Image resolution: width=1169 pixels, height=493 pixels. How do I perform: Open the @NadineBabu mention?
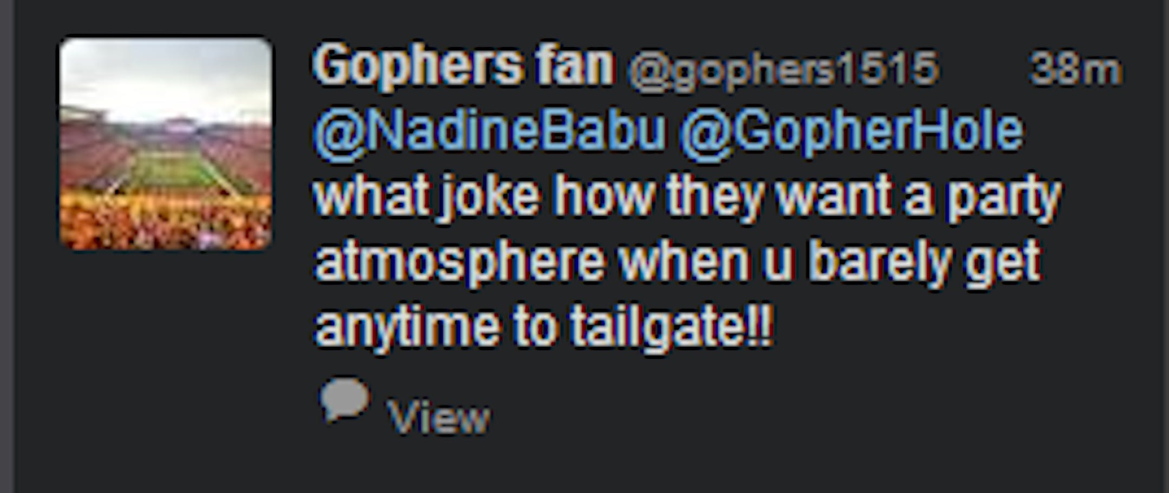(489, 132)
